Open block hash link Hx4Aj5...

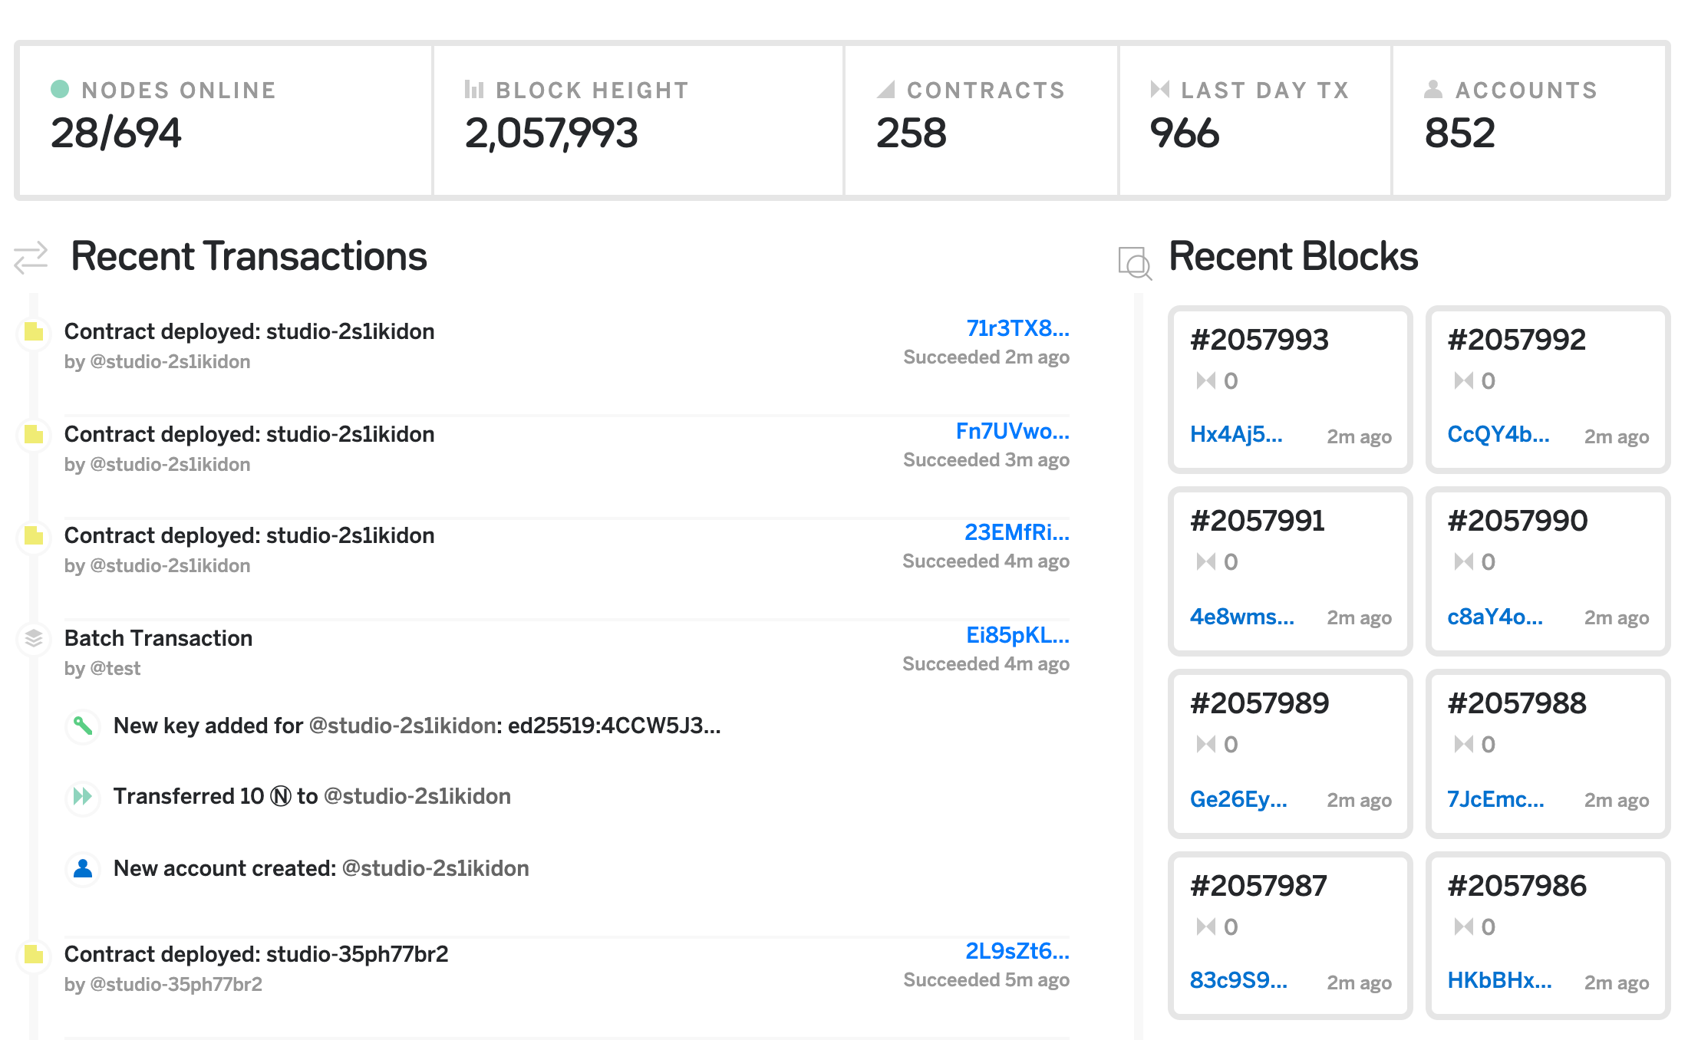[1235, 435]
